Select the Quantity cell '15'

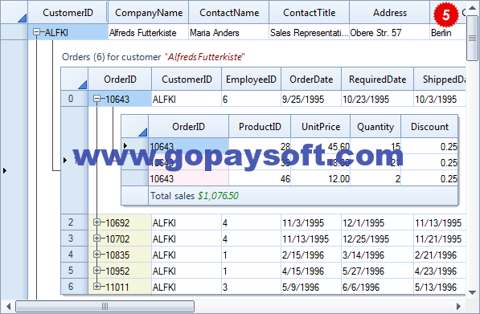click(x=375, y=146)
